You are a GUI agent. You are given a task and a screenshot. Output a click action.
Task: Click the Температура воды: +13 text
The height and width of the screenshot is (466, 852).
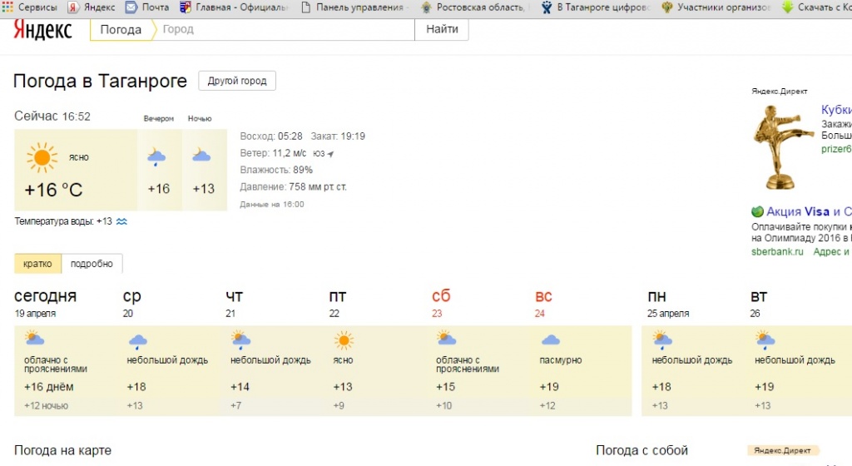tap(63, 221)
